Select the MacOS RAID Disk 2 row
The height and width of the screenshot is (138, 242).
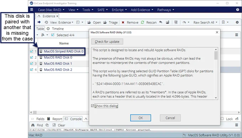coord(58,70)
